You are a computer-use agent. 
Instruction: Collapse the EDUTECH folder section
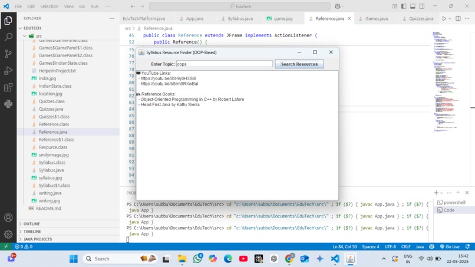point(68,28)
